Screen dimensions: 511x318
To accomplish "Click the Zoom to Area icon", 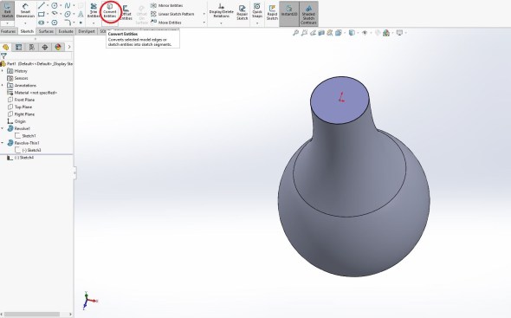I will click(304, 33).
